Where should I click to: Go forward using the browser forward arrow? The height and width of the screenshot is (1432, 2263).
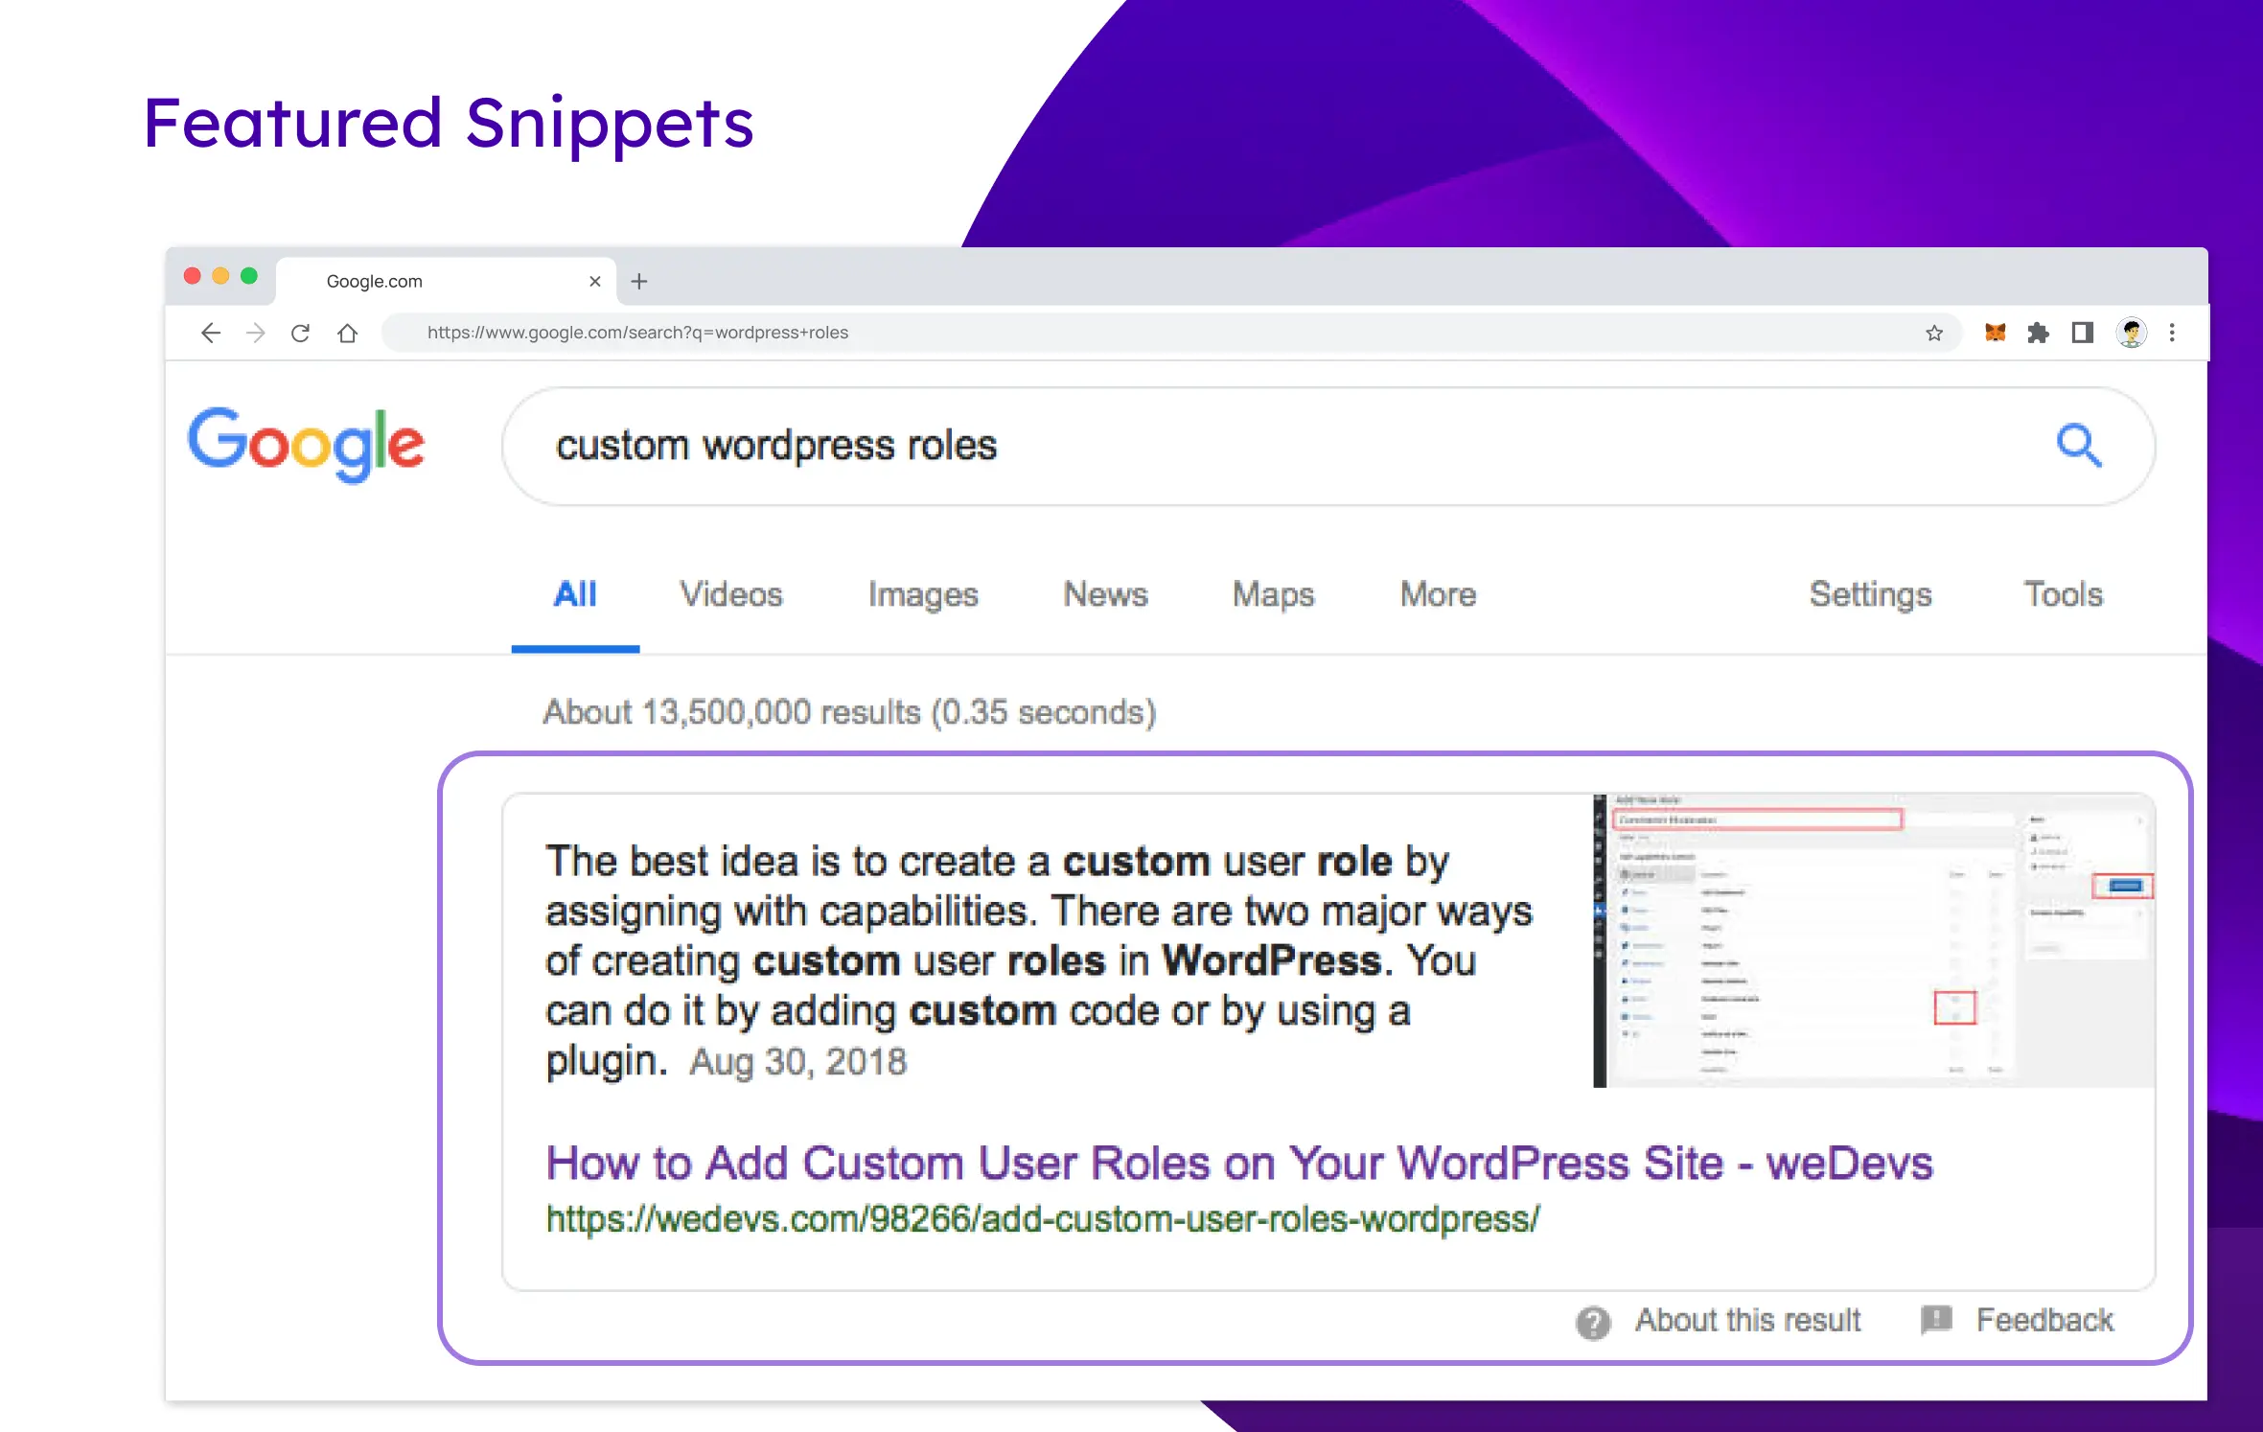(x=256, y=333)
